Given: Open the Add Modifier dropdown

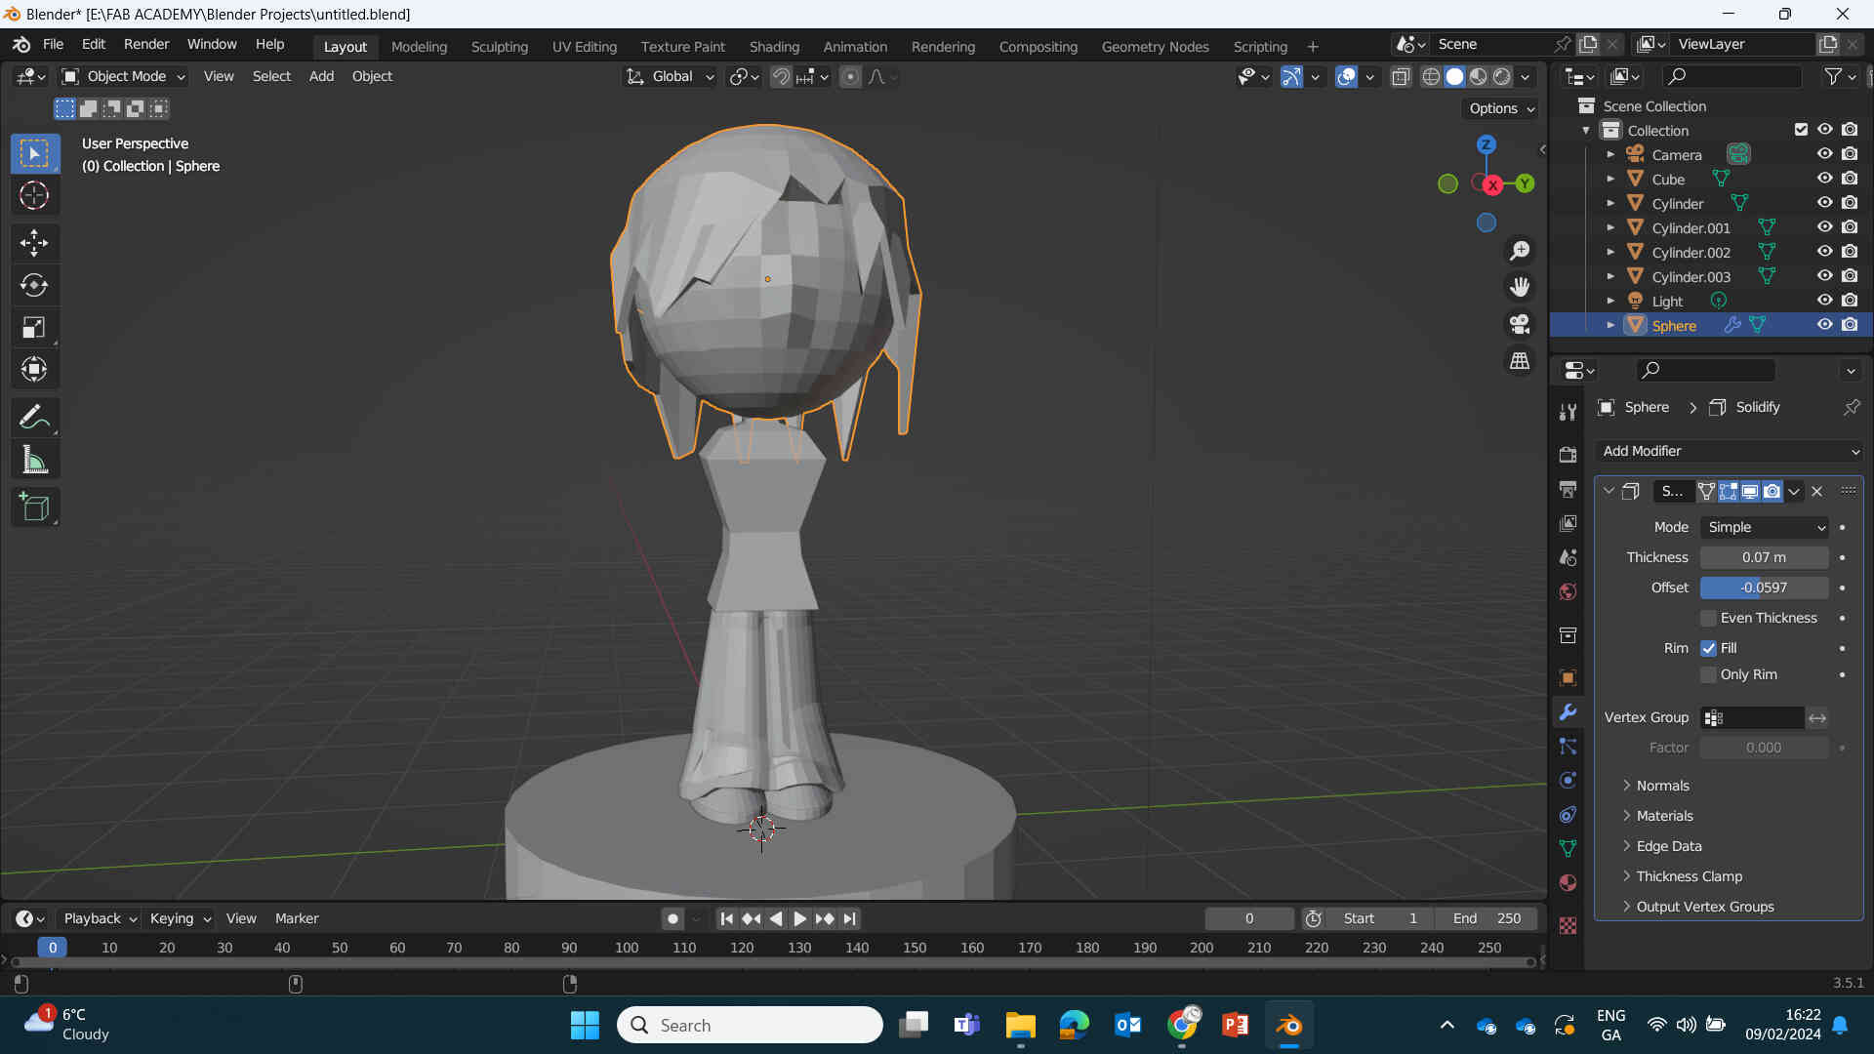Looking at the screenshot, I should click(1730, 451).
